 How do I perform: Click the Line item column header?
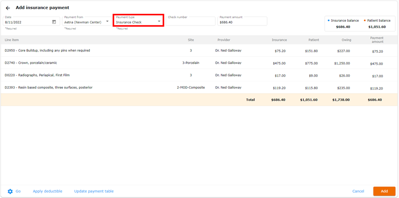point(12,40)
